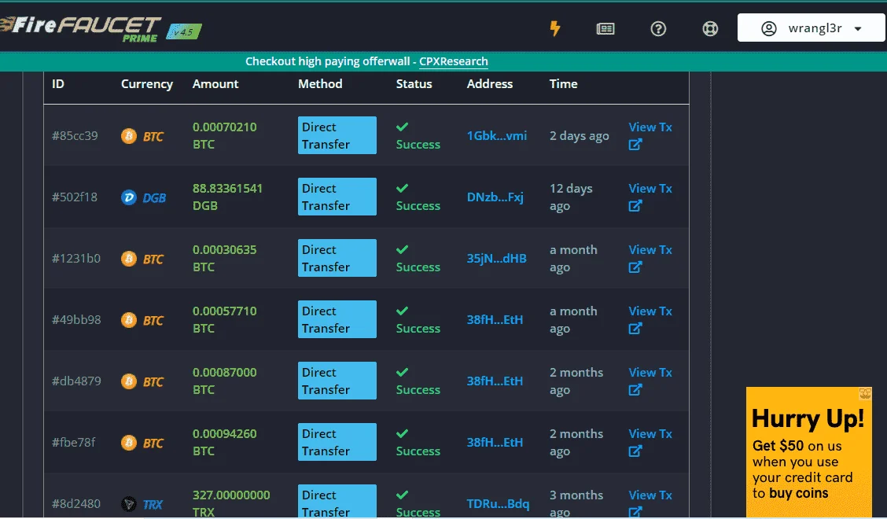Click the ad options icon on the banner

coord(865,392)
